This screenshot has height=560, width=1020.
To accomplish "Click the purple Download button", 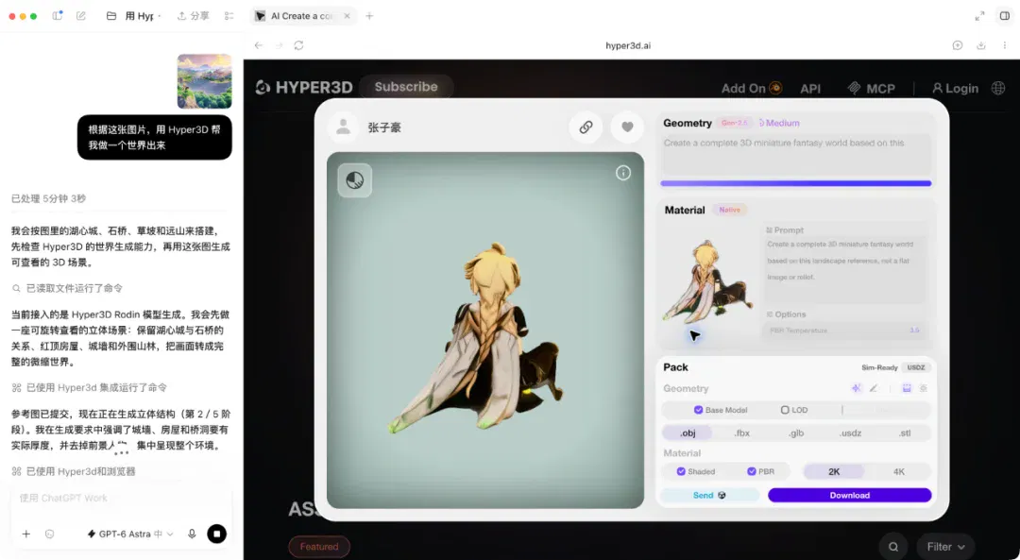I will (x=850, y=495).
